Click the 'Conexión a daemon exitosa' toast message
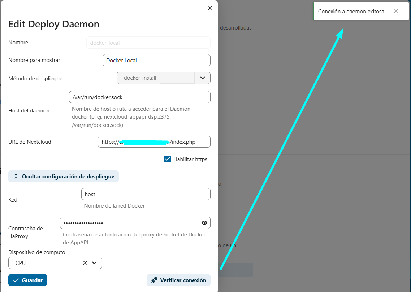Image resolution: width=411 pixels, height=292 pixels. coord(351,12)
